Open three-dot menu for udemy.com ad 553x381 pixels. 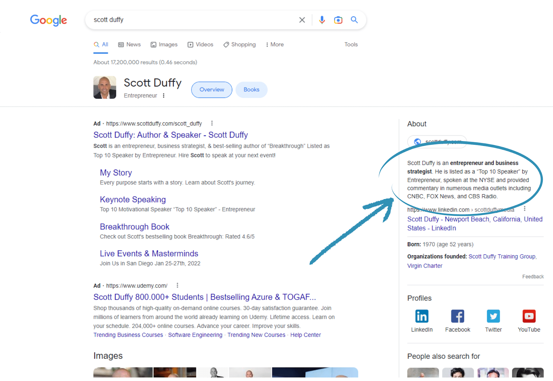click(177, 285)
